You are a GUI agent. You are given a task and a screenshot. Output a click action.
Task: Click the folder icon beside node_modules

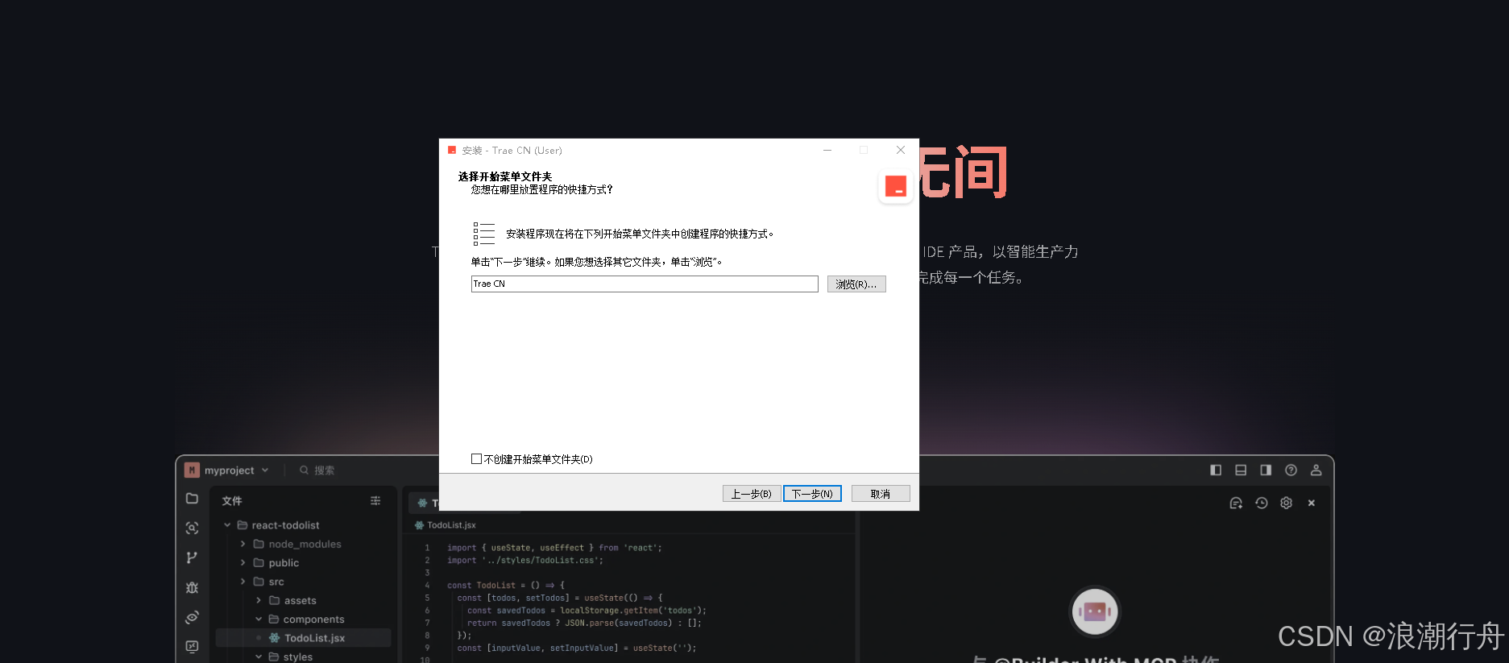click(x=259, y=544)
